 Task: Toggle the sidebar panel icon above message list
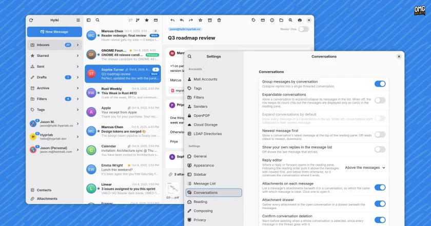click(x=88, y=20)
